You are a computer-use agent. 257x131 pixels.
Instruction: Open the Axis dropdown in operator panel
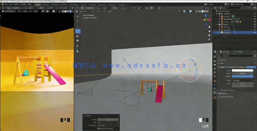click(x=108, y=123)
